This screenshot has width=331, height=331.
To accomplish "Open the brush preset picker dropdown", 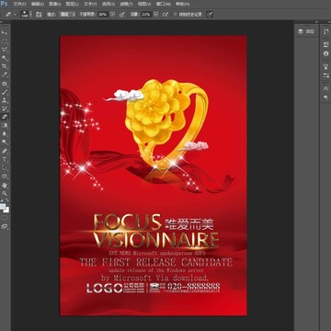I will click(x=26, y=14).
